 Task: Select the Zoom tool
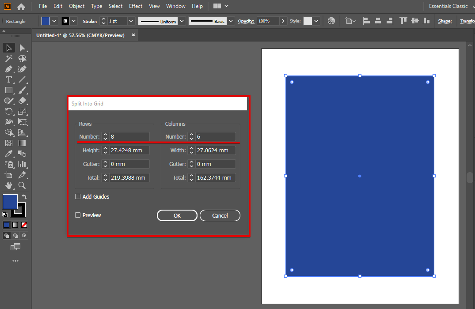(22, 185)
